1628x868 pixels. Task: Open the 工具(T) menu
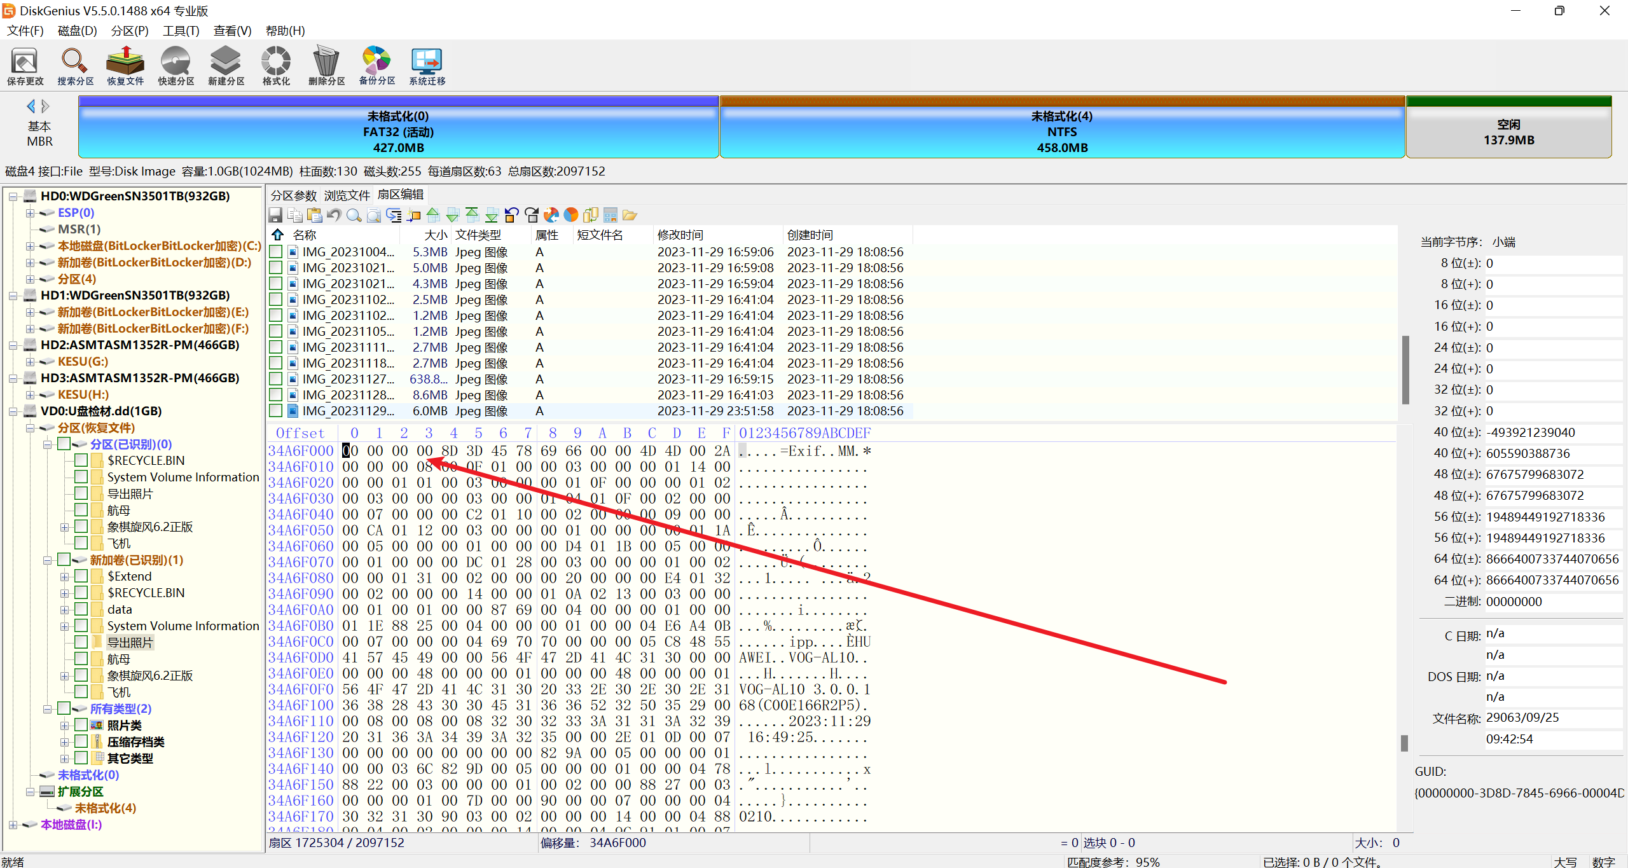pos(181,31)
